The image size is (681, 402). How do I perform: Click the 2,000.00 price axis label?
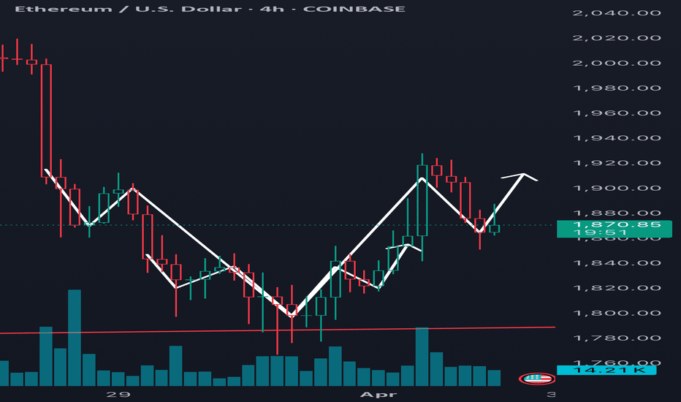617,63
